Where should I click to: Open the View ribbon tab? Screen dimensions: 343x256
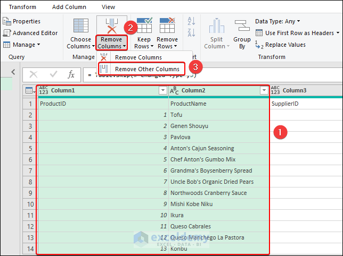108,7
